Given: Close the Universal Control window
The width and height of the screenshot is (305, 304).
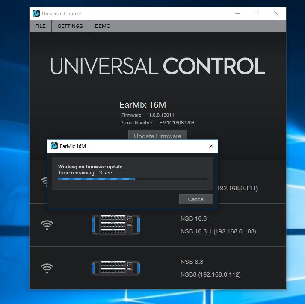Looking at the screenshot, I should pyautogui.click(x=276, y=13).
